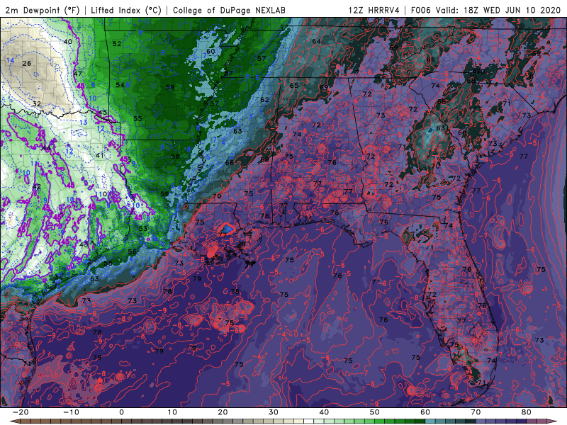Click the "41" dewpoint value on the map

click(x=99, y=156)
